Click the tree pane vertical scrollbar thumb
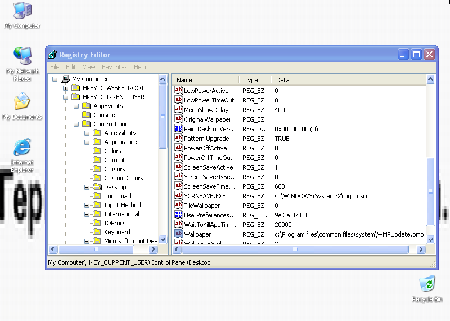The height and width of the screenshot is (321, 450). point(163,116)
